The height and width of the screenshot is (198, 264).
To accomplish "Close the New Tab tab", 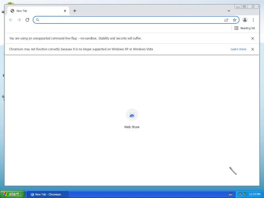I will pyautogui.click(x=65, y=11).
